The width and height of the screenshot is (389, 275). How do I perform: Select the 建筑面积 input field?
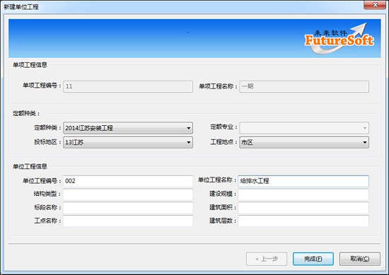coord(303,208)
